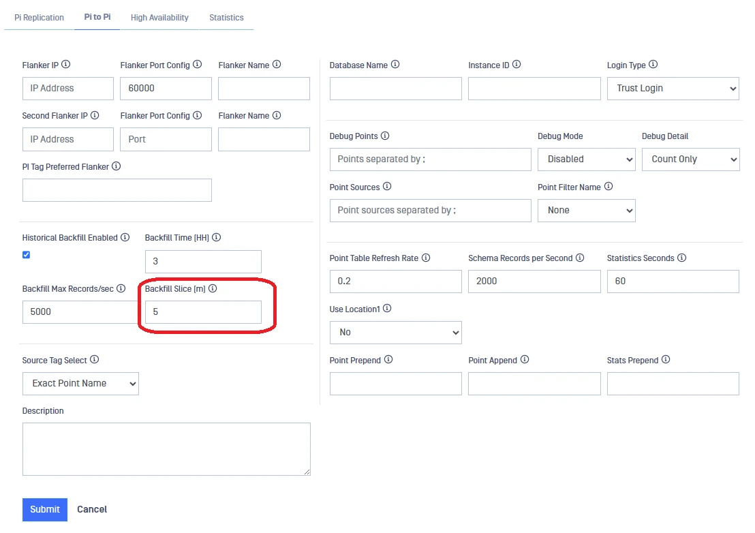Open the Statistics tab
The height and width of the screenshot is (533, 755).
point(226,18)
